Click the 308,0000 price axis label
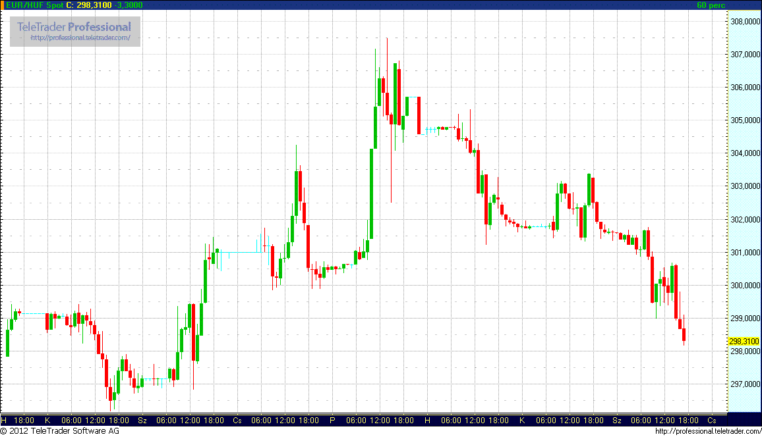This screenshot has width=762, height=437. [744, 22]
